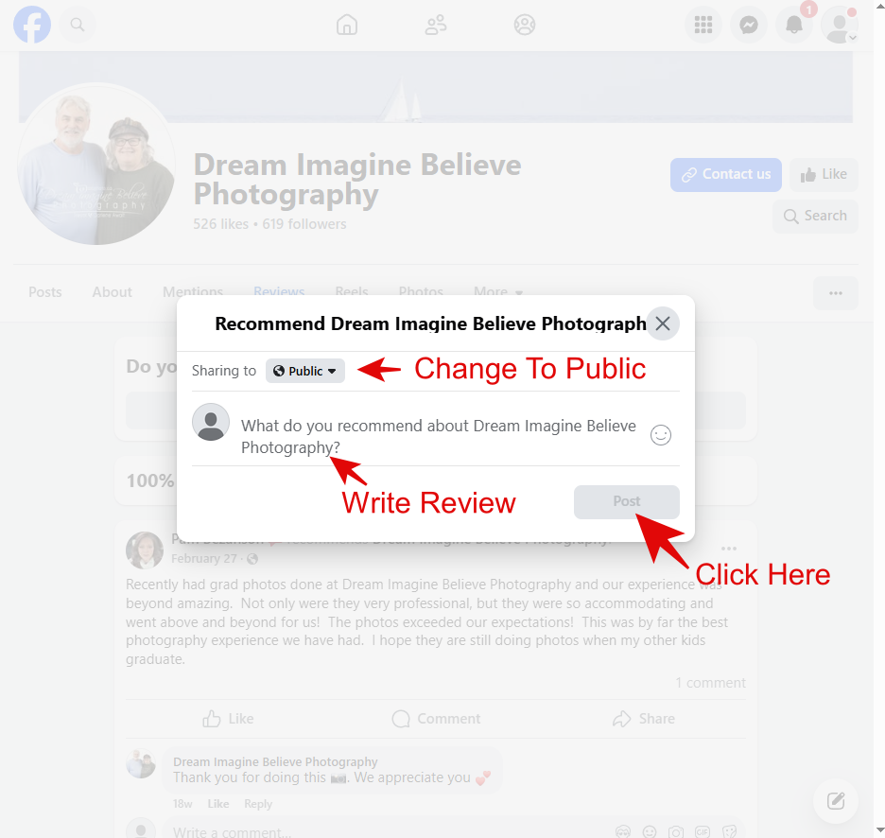Close the Recommend dialog
This screenshot has height=838, width=885.
coord(663,323)
